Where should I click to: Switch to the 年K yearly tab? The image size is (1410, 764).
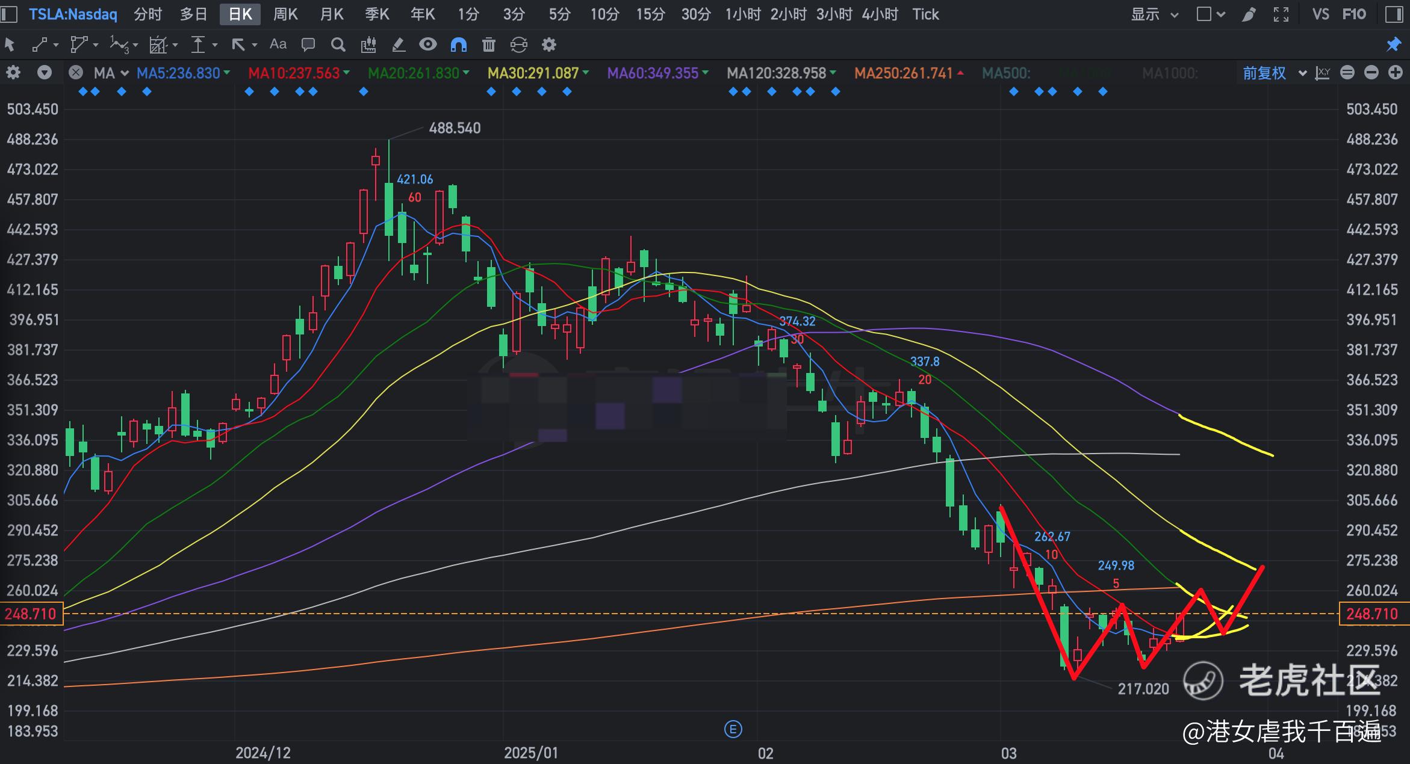coord(423,14)
